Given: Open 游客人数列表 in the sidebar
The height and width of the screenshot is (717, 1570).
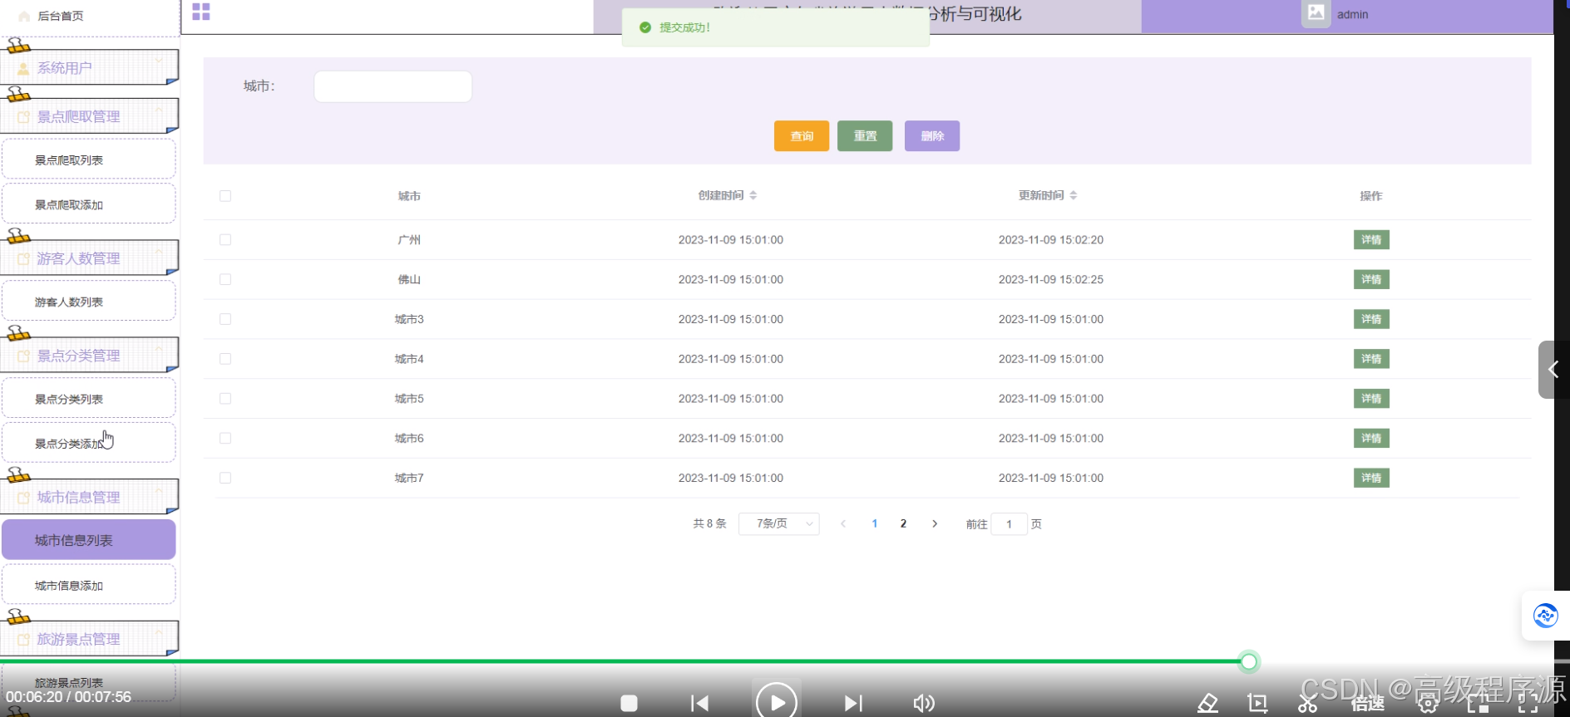Looking at the screenshot, I should point(89,302).
